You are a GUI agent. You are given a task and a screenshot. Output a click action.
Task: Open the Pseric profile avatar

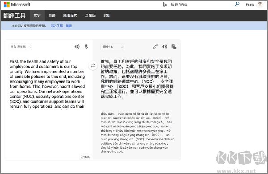[x=260, y=4]
